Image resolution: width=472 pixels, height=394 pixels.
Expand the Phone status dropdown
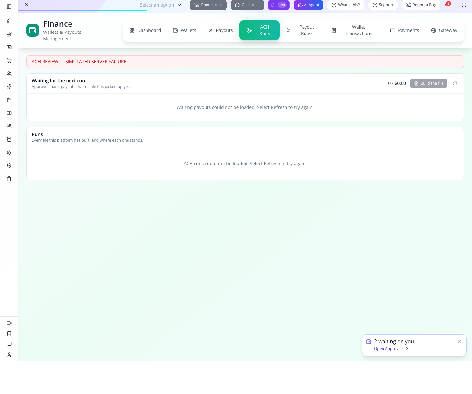tap(208, 5)
